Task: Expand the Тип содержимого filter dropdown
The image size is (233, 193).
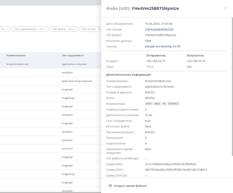Action: [x=30, y=29]
